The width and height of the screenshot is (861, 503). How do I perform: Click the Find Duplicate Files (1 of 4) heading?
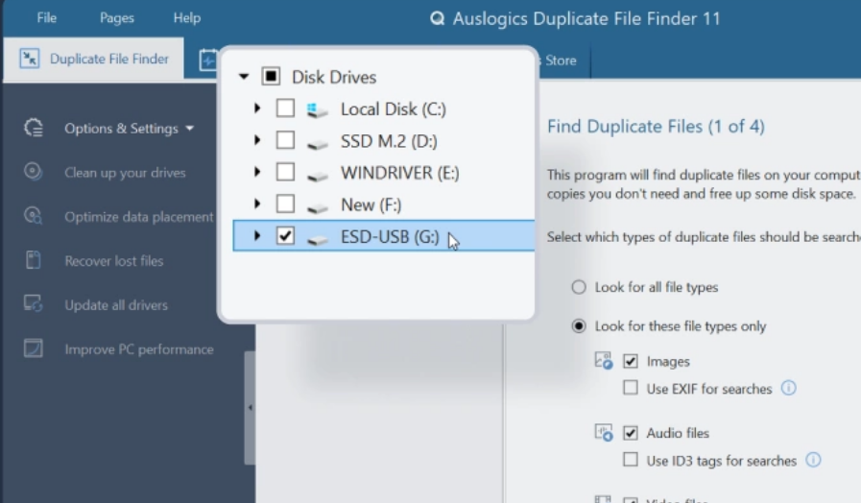(x=656, y=127)
